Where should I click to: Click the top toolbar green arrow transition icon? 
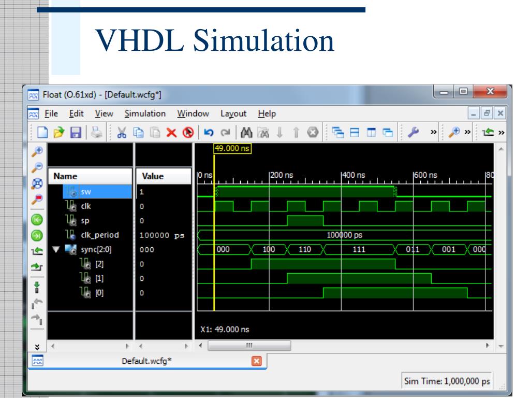(488, 132)
